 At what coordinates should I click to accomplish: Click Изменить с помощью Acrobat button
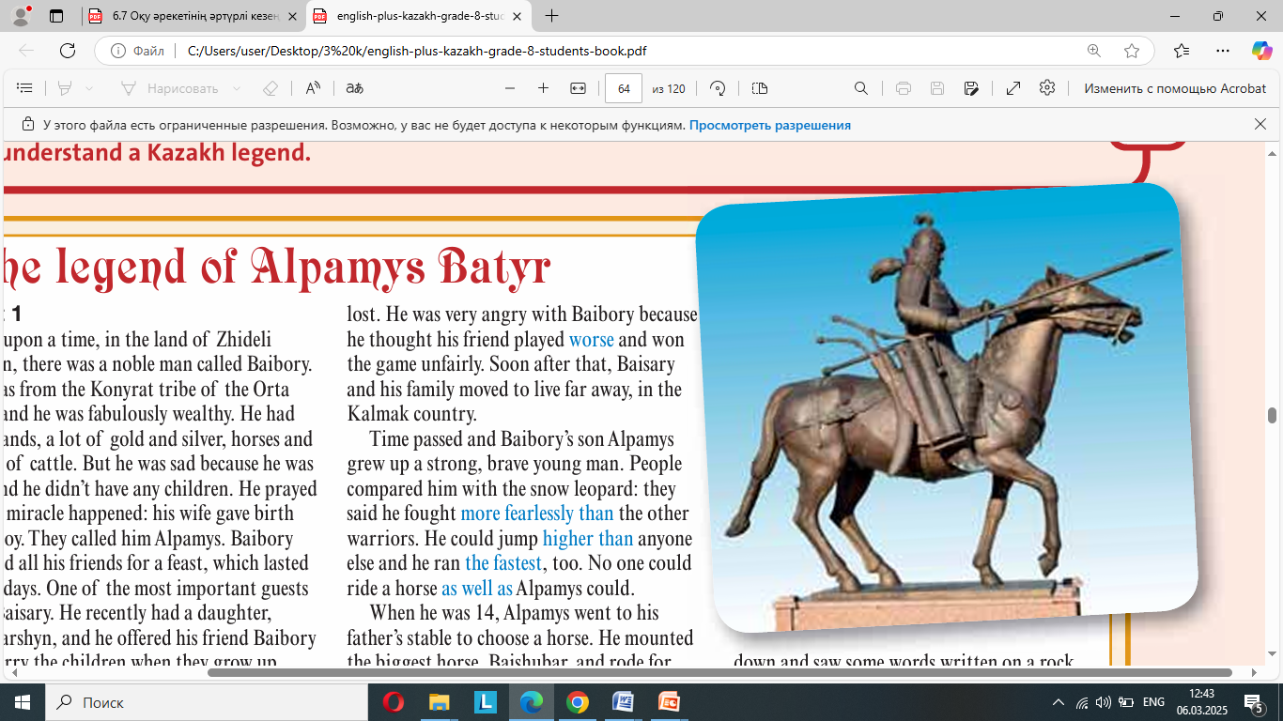point(1175,88)
